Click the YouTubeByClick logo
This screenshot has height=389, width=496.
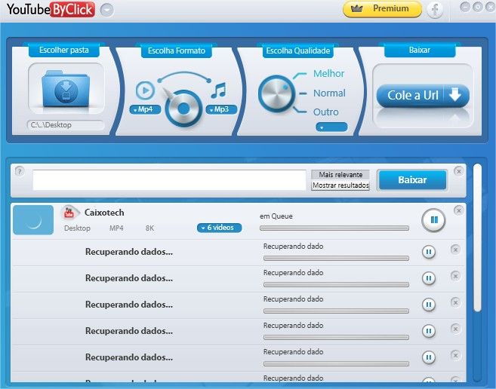click(x=51, y=10)
